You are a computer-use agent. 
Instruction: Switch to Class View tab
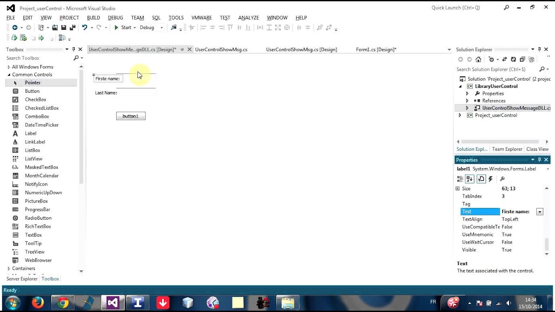(537, 149)
